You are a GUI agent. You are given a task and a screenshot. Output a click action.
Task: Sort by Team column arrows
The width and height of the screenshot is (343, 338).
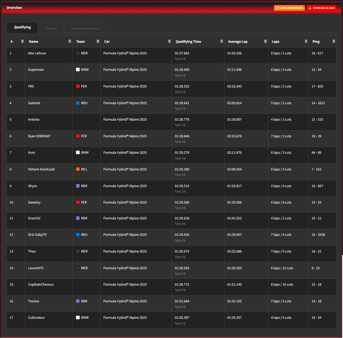click(x=98, y=41)
